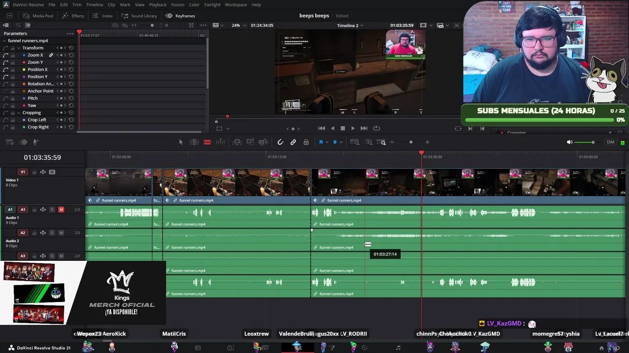Open the Playback menu
Image resolution: width=629 pixels, height=353 pixels.
pyautogui.click(x=158, y=4)
